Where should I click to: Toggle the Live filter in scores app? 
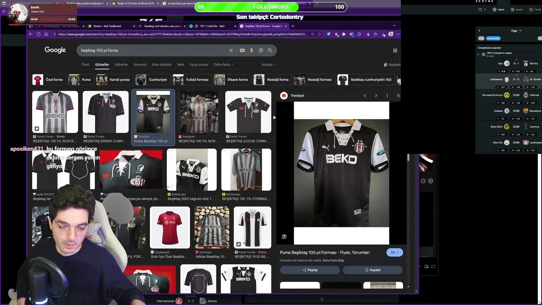coord(481,38)
